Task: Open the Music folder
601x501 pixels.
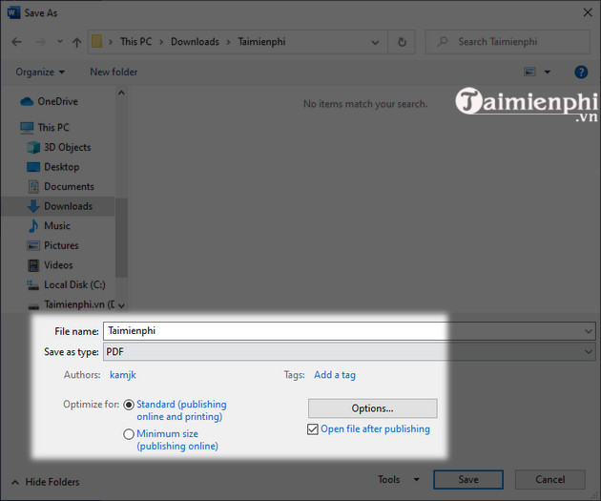Action: pyautogui.click(x=57, y=226)
